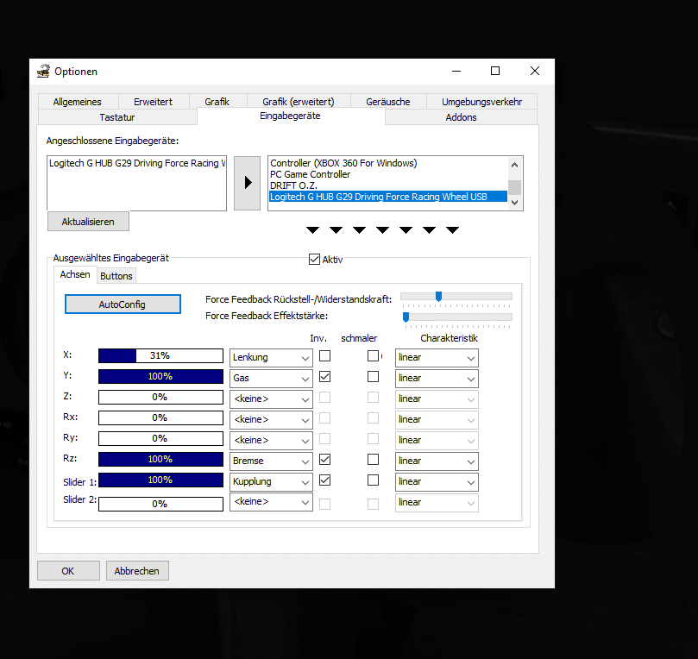Screen dimensions: 698x659
Task: Click the AutoConfig button
Action: [x=123, y=304]
